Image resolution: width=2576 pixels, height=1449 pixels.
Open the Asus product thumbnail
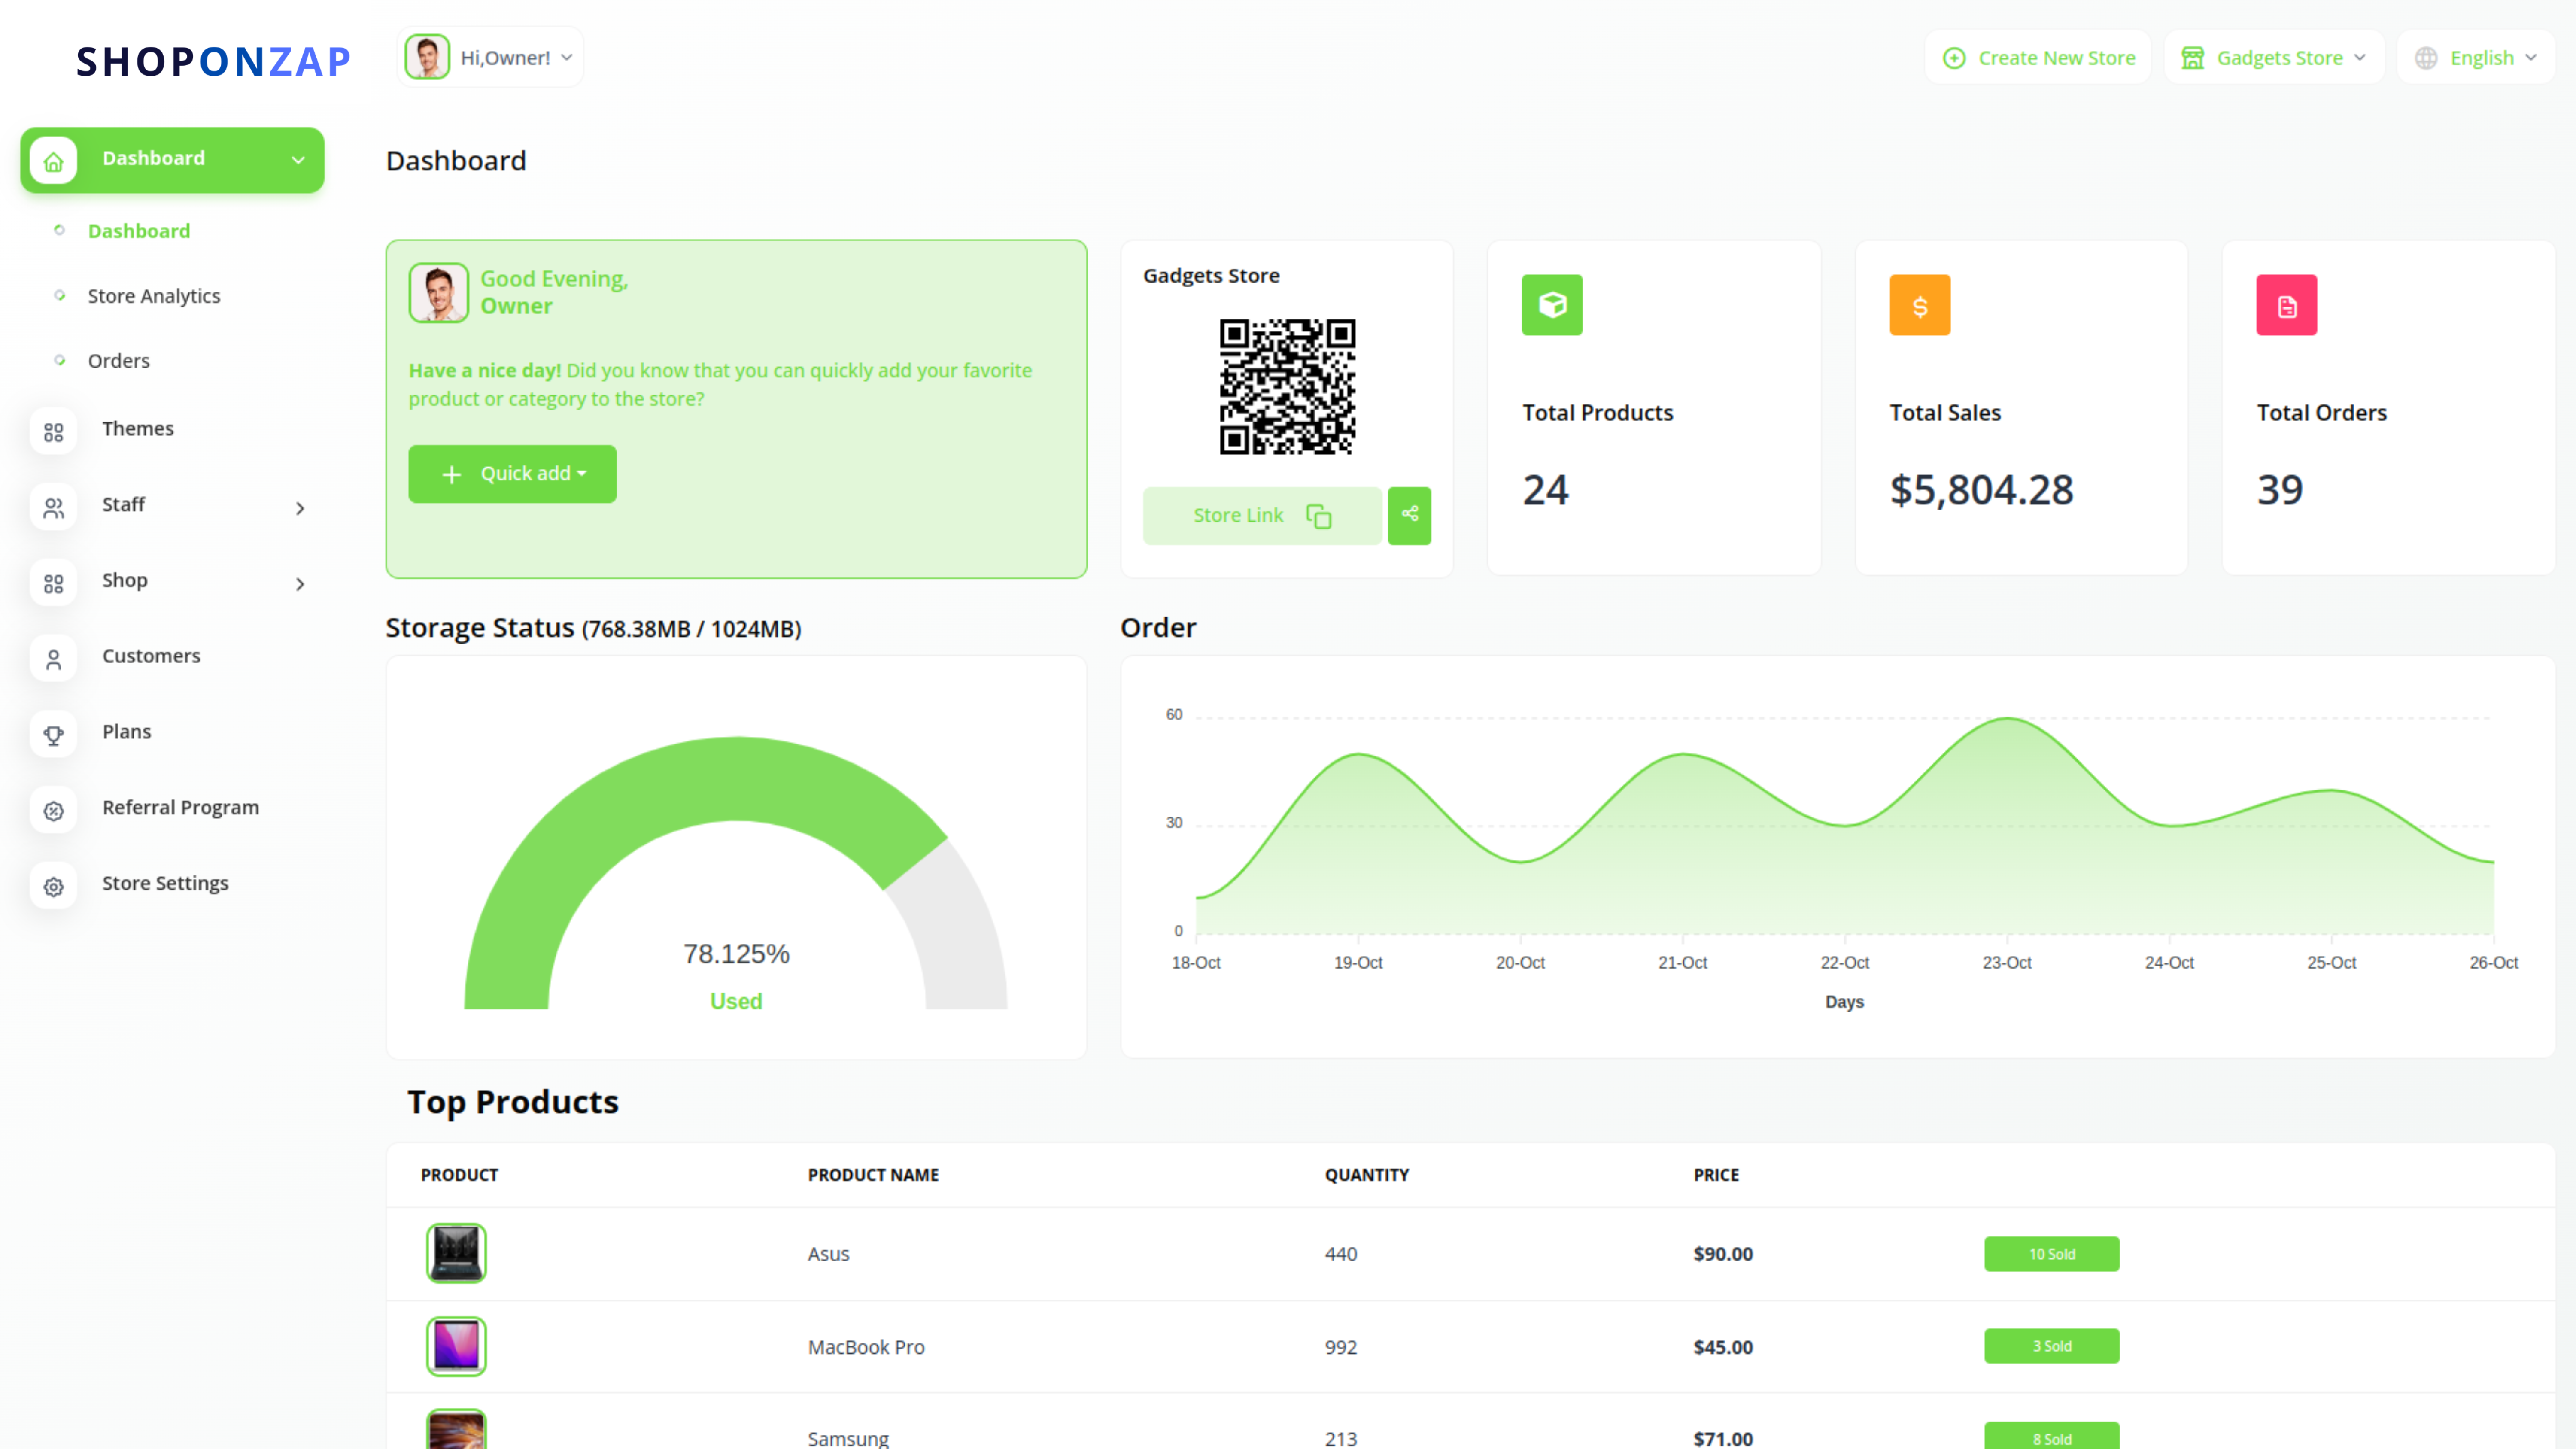(x=456, y=1252)
